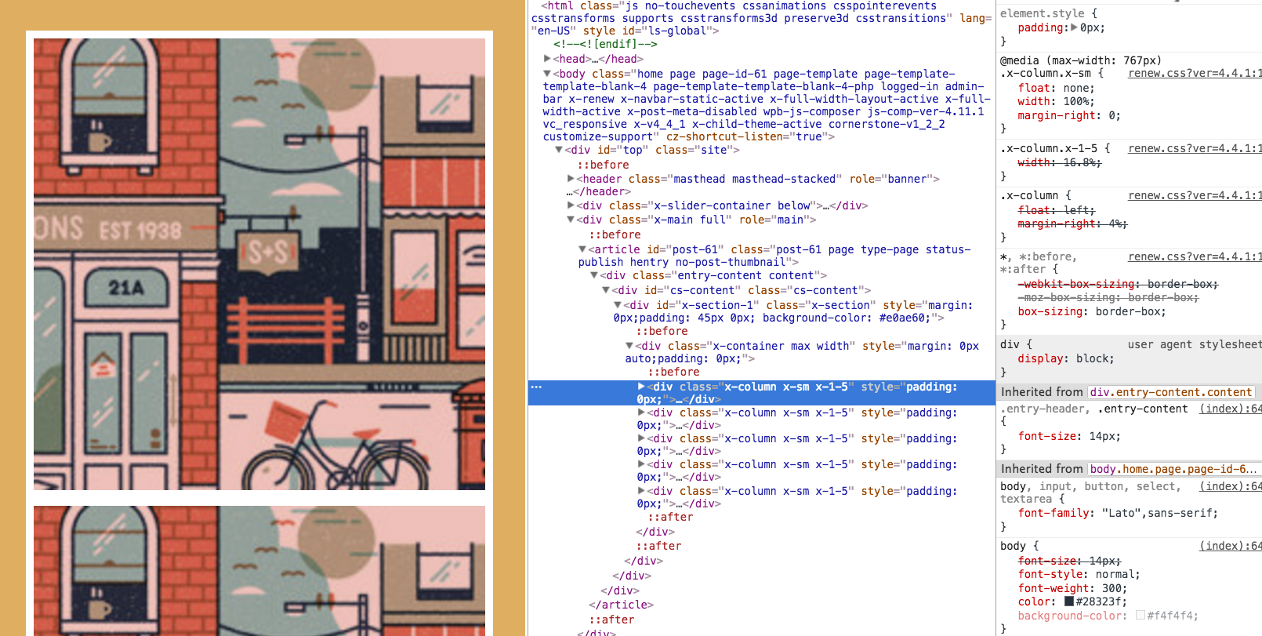Select the struck-through 'margin-right: 4%' declaration
Viewport: 1262px width, 636px height.
click(x=1072, y=224)
